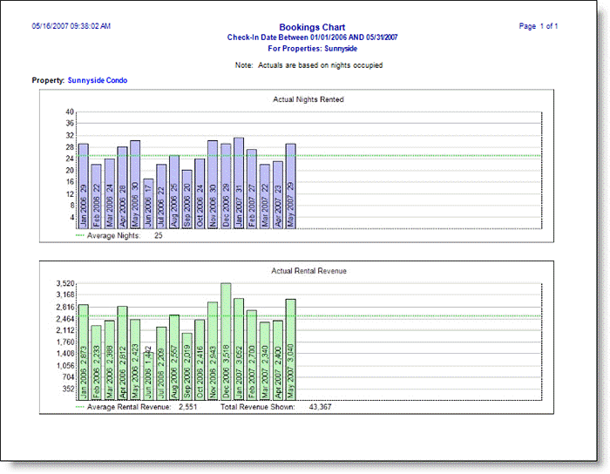610x474 pixels.
Task: Select the Jan 2006 bar in Rental Revenue chart
Action: [x=84, y=352]
